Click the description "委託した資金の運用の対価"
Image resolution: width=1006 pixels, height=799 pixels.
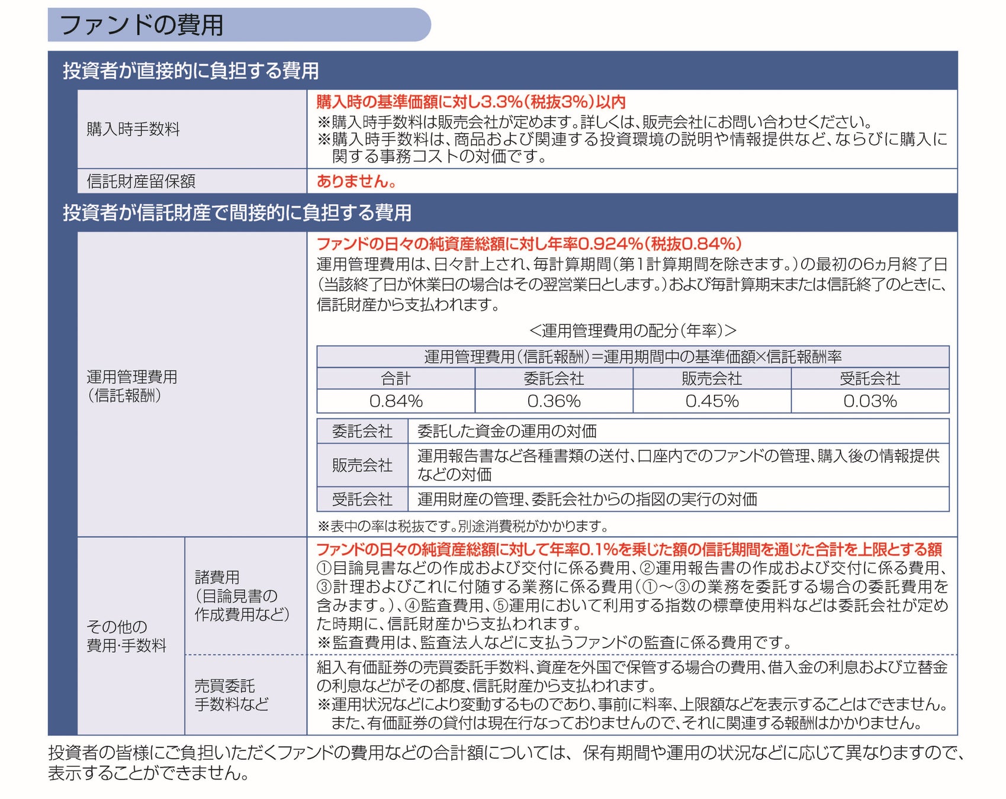[x=507, y=431]
